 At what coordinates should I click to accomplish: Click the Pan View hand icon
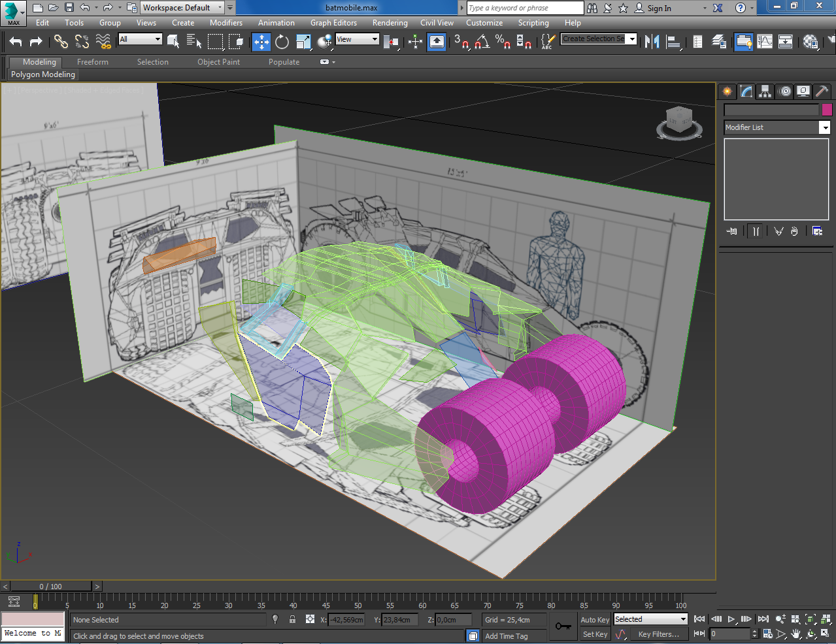point(796,634)
